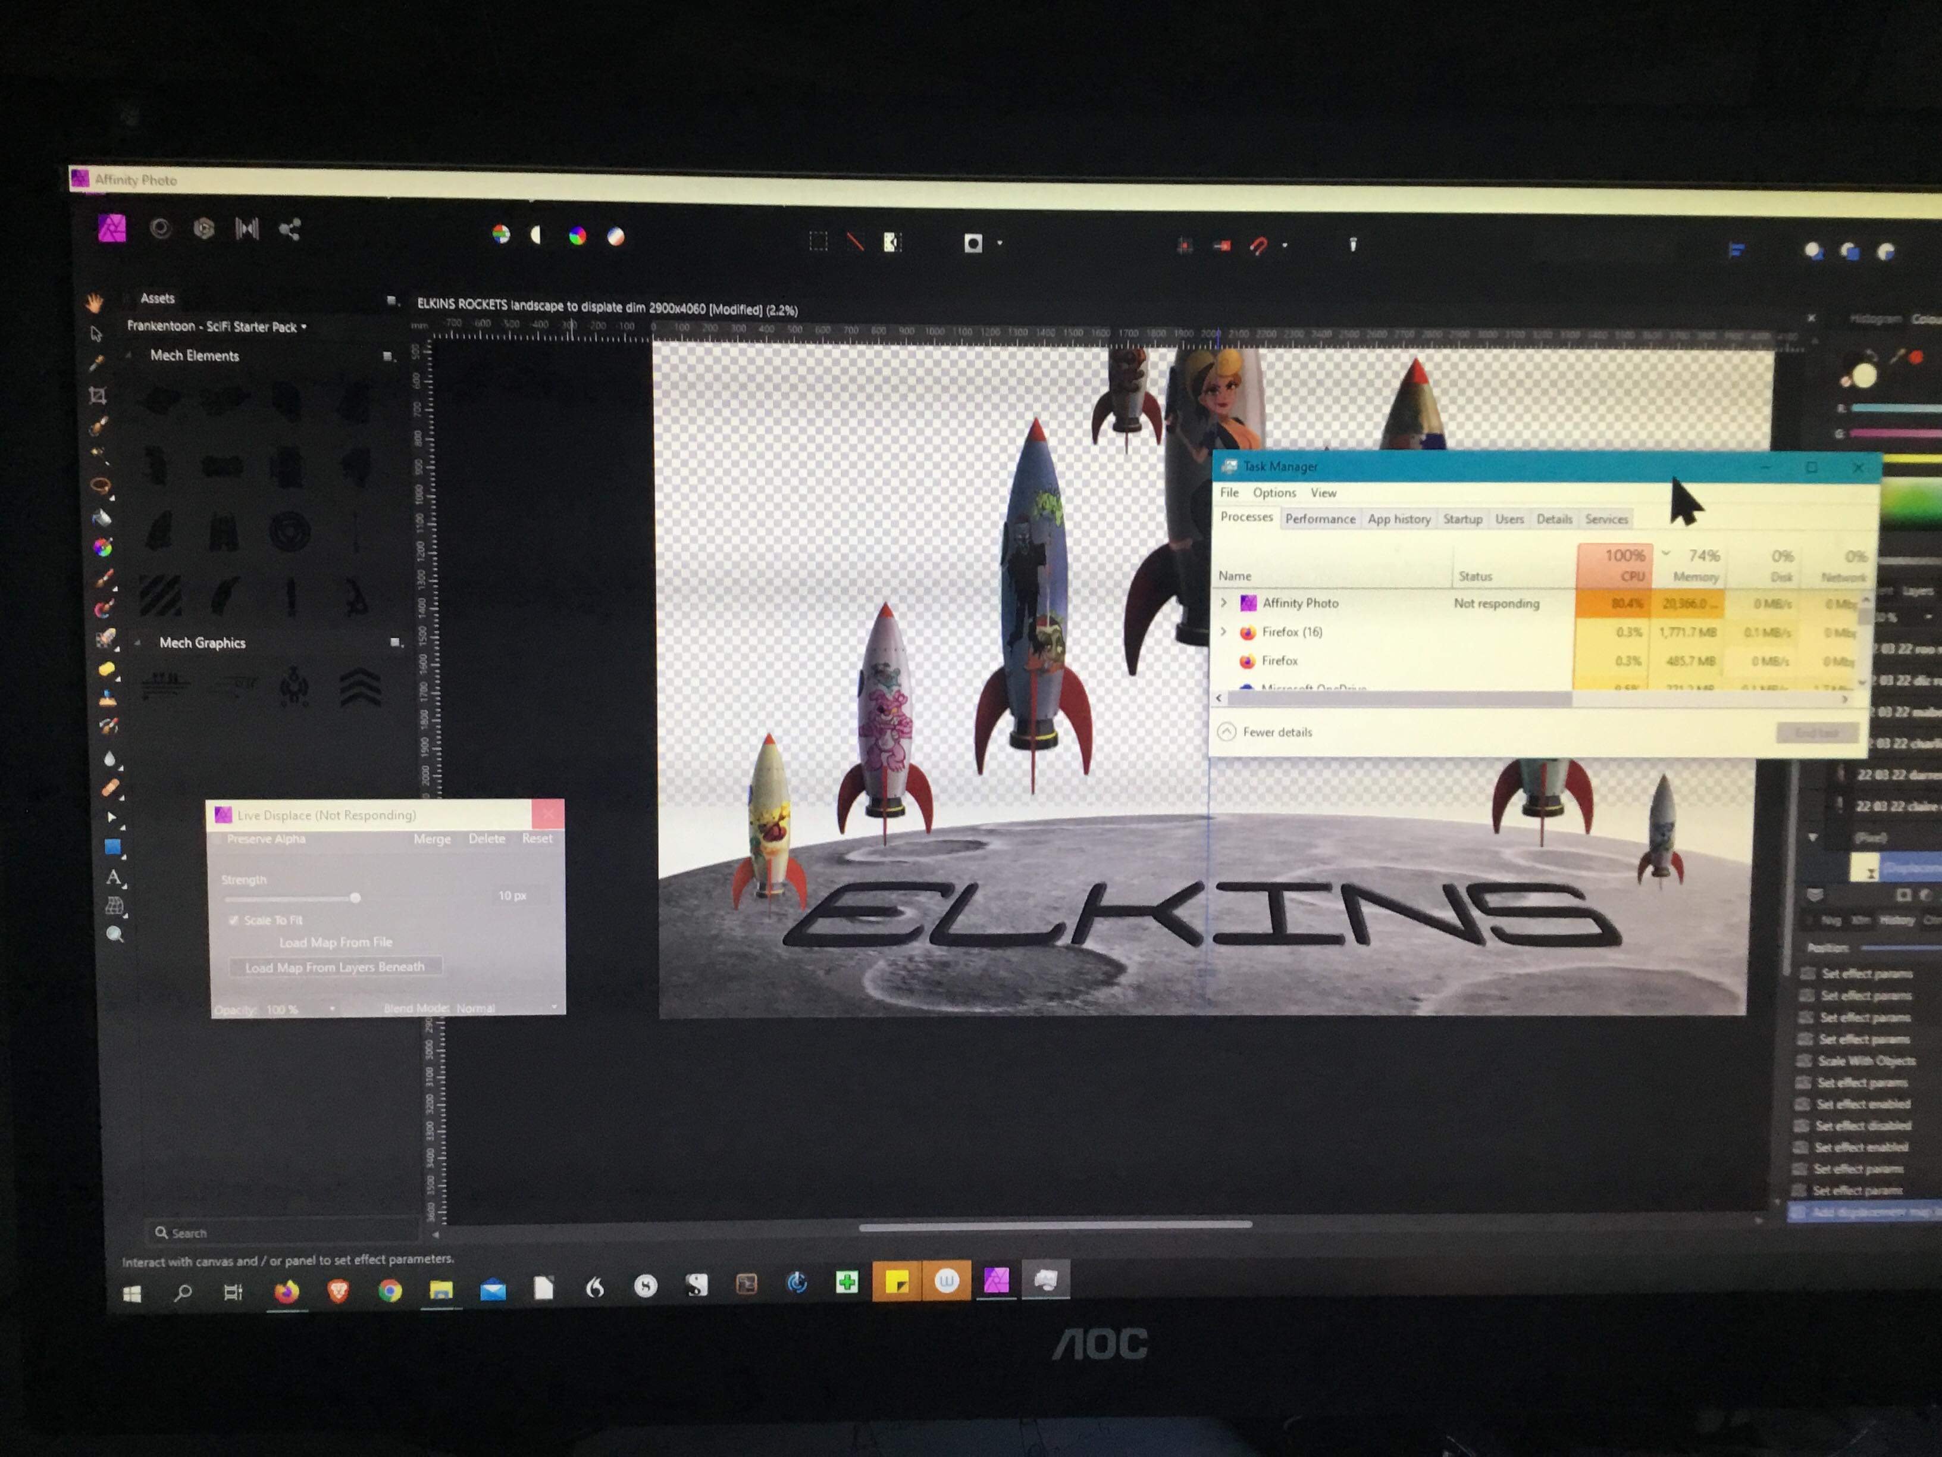Open the View menu in Task Manager
Image resolution: width=1942 pixels, height=1457 pixels.
pyautogui.click(x=1323, y=493)
